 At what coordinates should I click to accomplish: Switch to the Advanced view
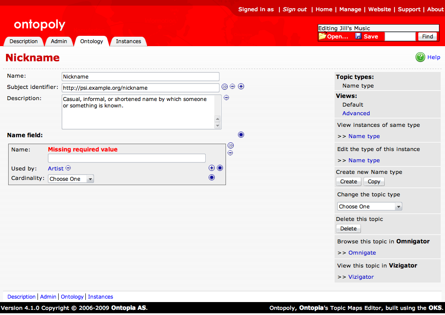click(356, 113)
